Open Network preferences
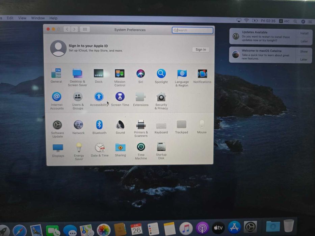Viewport: 315px width, 236px height. coord(78,127)
